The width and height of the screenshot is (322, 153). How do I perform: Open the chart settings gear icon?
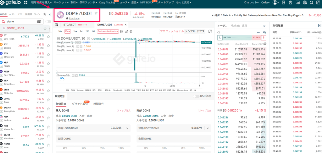click(131, 31)
